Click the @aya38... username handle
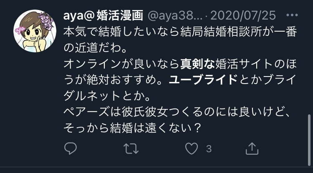Viewport: 313px width, 173px height. [x=175, y=15]
